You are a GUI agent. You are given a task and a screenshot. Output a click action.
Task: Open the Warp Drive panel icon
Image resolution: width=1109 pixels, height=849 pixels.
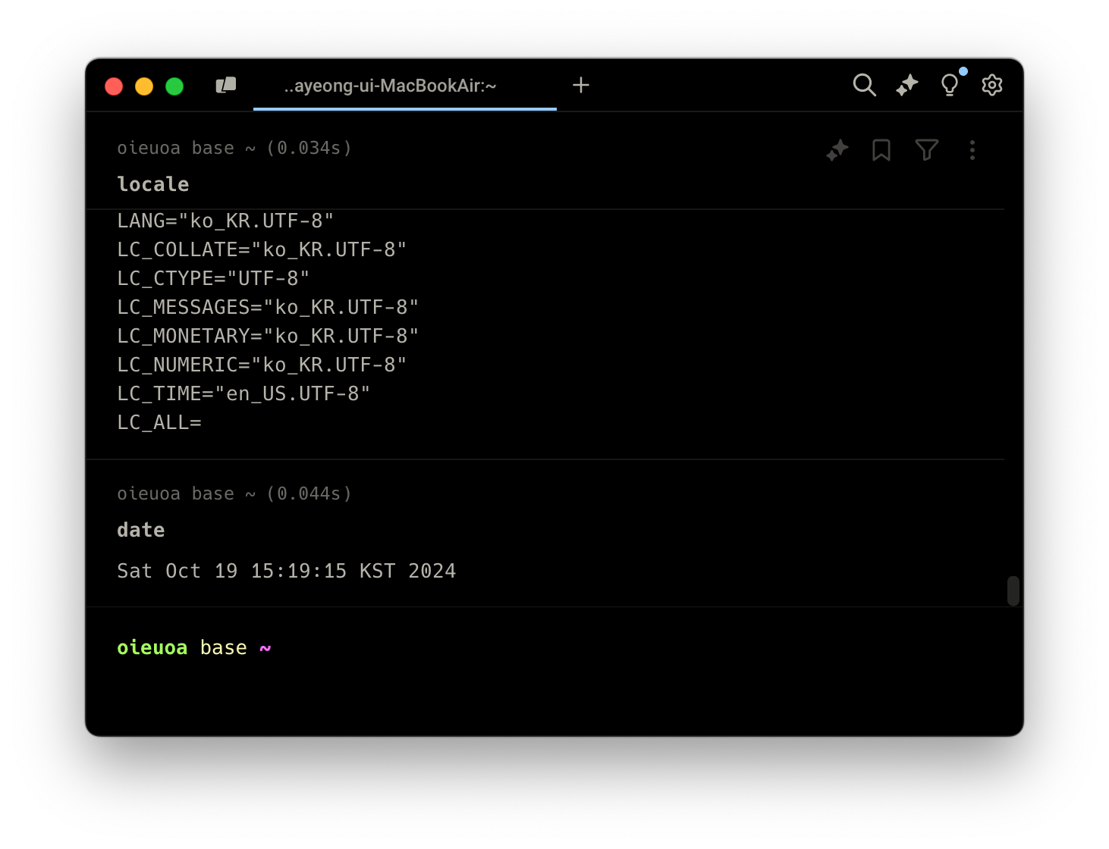226,86
